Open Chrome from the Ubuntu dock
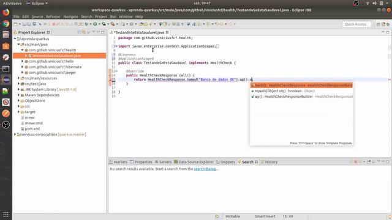392x220 pixels. pos(6,24)
